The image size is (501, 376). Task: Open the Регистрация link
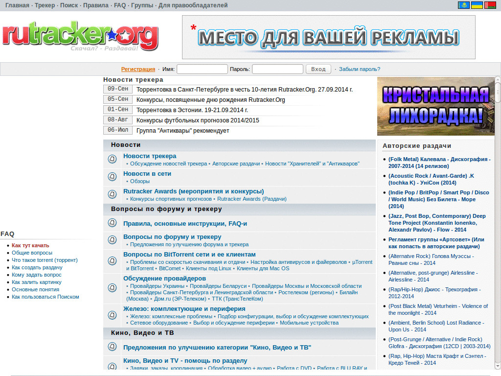[x=137, y=69]
